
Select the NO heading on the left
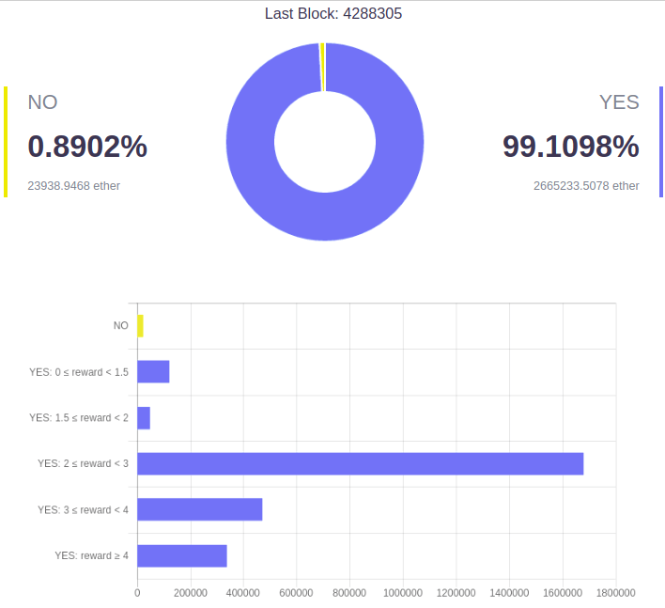(x=42, y=102)
